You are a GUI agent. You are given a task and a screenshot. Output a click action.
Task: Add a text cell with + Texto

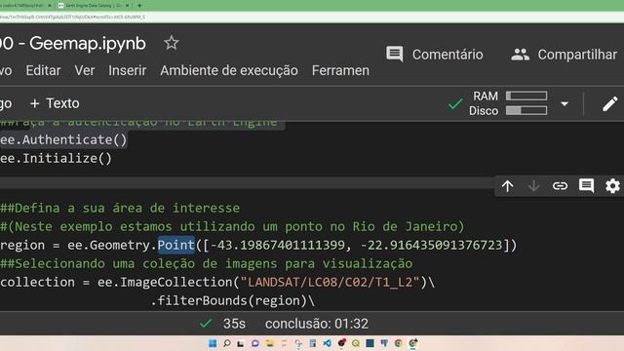55,103
